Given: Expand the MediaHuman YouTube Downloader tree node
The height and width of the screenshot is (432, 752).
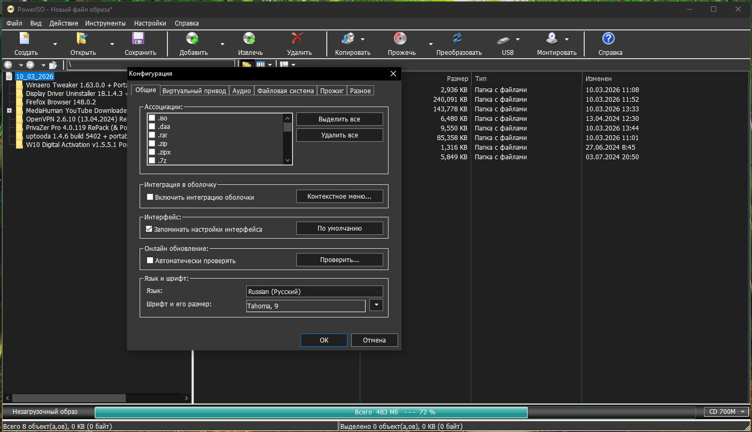Looking at the screenshot, I should coord(9,111).
